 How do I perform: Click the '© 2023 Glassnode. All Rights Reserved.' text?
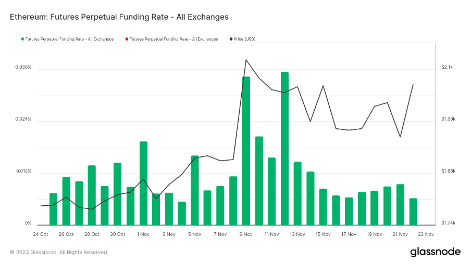click(59, 253)
